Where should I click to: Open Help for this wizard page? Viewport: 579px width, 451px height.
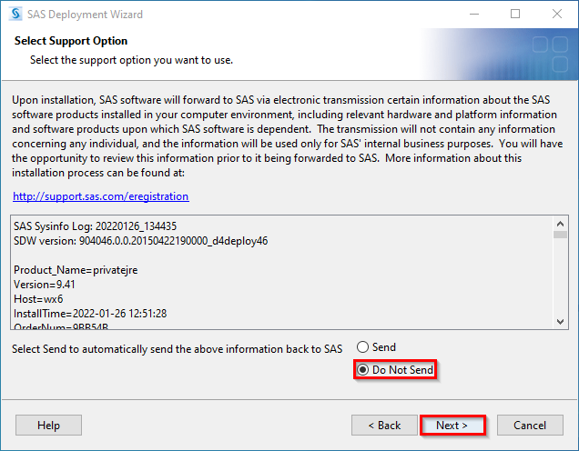48,426
